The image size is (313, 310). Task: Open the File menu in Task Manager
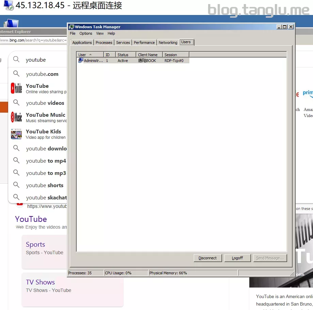click(73, 33)
